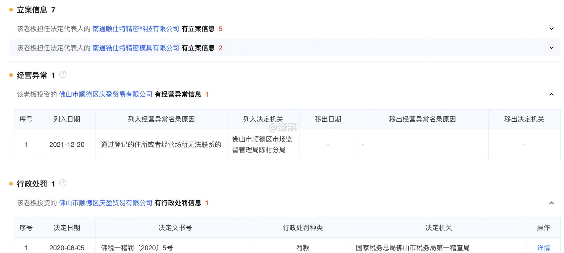The height and width of the screenshot is (253, 564).
Task: Click the help icon beside 经营异常 heading
Action: pos(63,75)
